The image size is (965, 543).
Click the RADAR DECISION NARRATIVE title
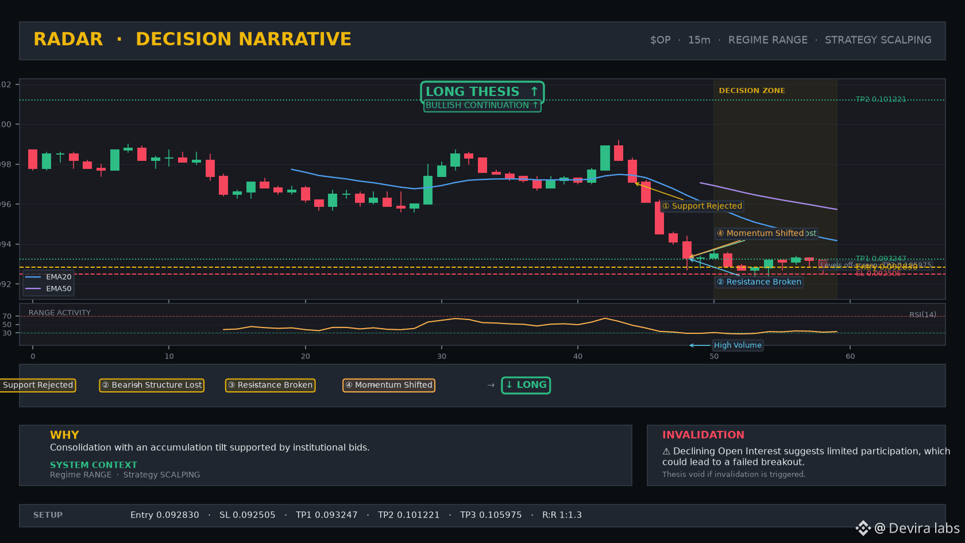point(192,39)
